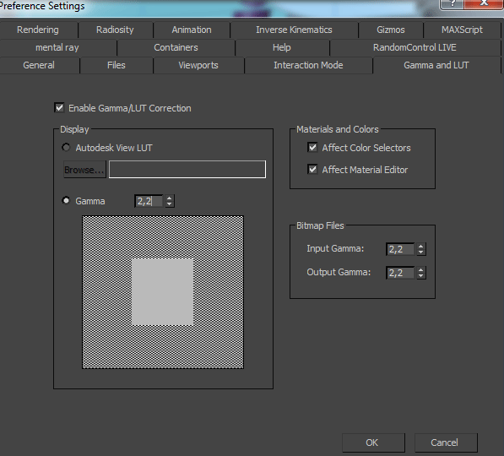504x456 pixels.
Task: Open the mental ray tab
Action: pyautogui.click(x=57, y=47)
